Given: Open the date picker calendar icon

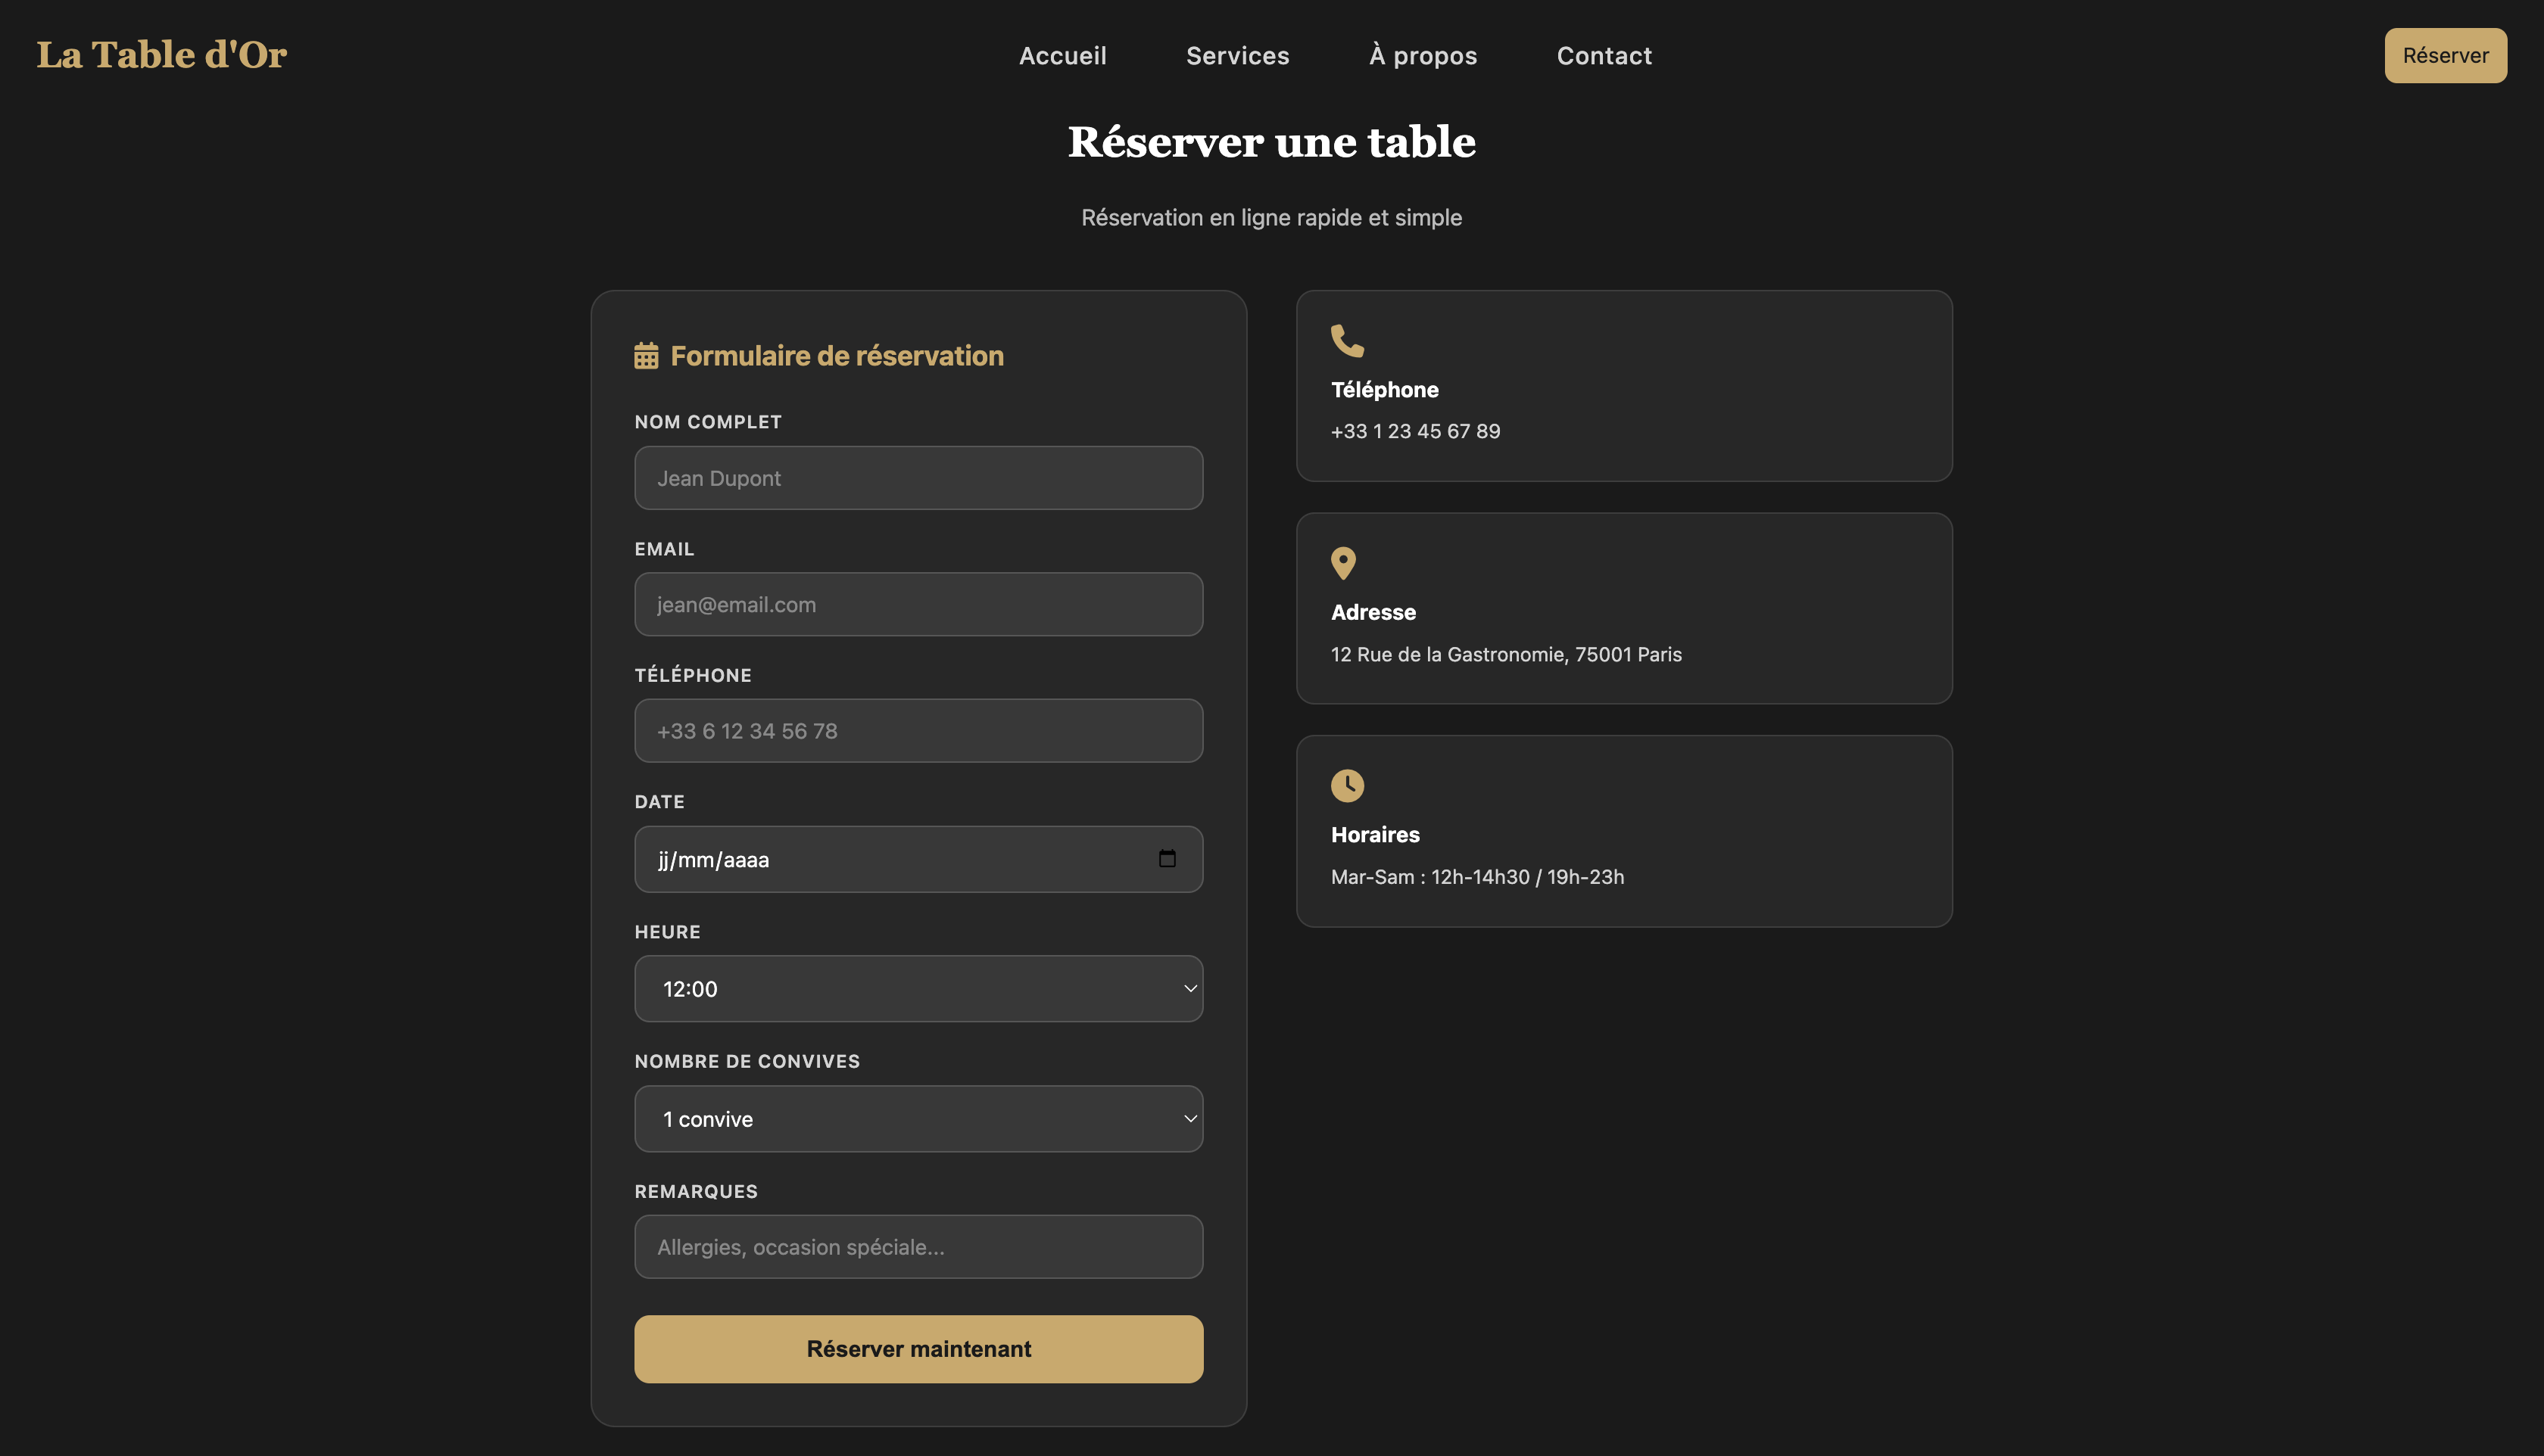Looking at the screenshot, I should click(1167, 859).
